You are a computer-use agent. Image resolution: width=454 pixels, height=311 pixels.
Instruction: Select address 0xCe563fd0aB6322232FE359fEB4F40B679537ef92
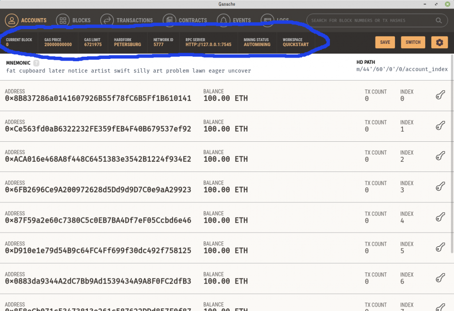pyautogui.click(x=98, y=129)
